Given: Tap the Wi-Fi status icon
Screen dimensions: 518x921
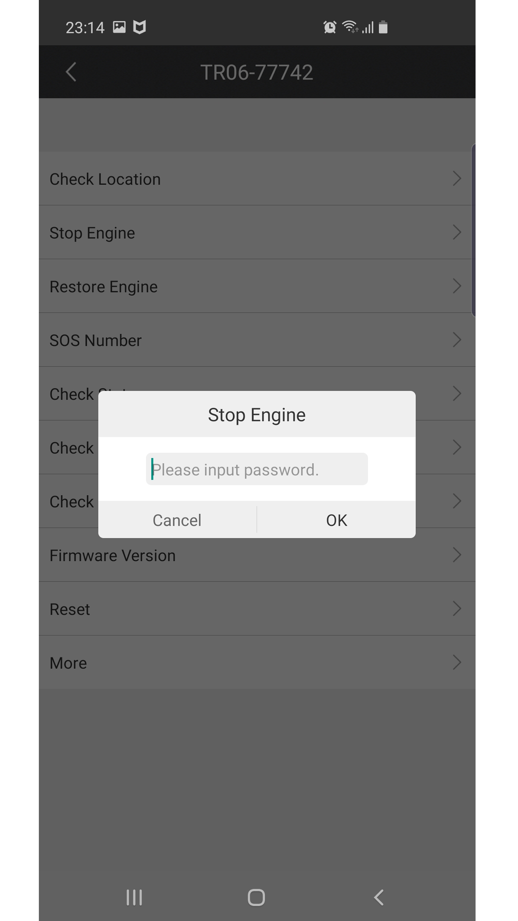Looking at the screenshot, I should 350,27.
